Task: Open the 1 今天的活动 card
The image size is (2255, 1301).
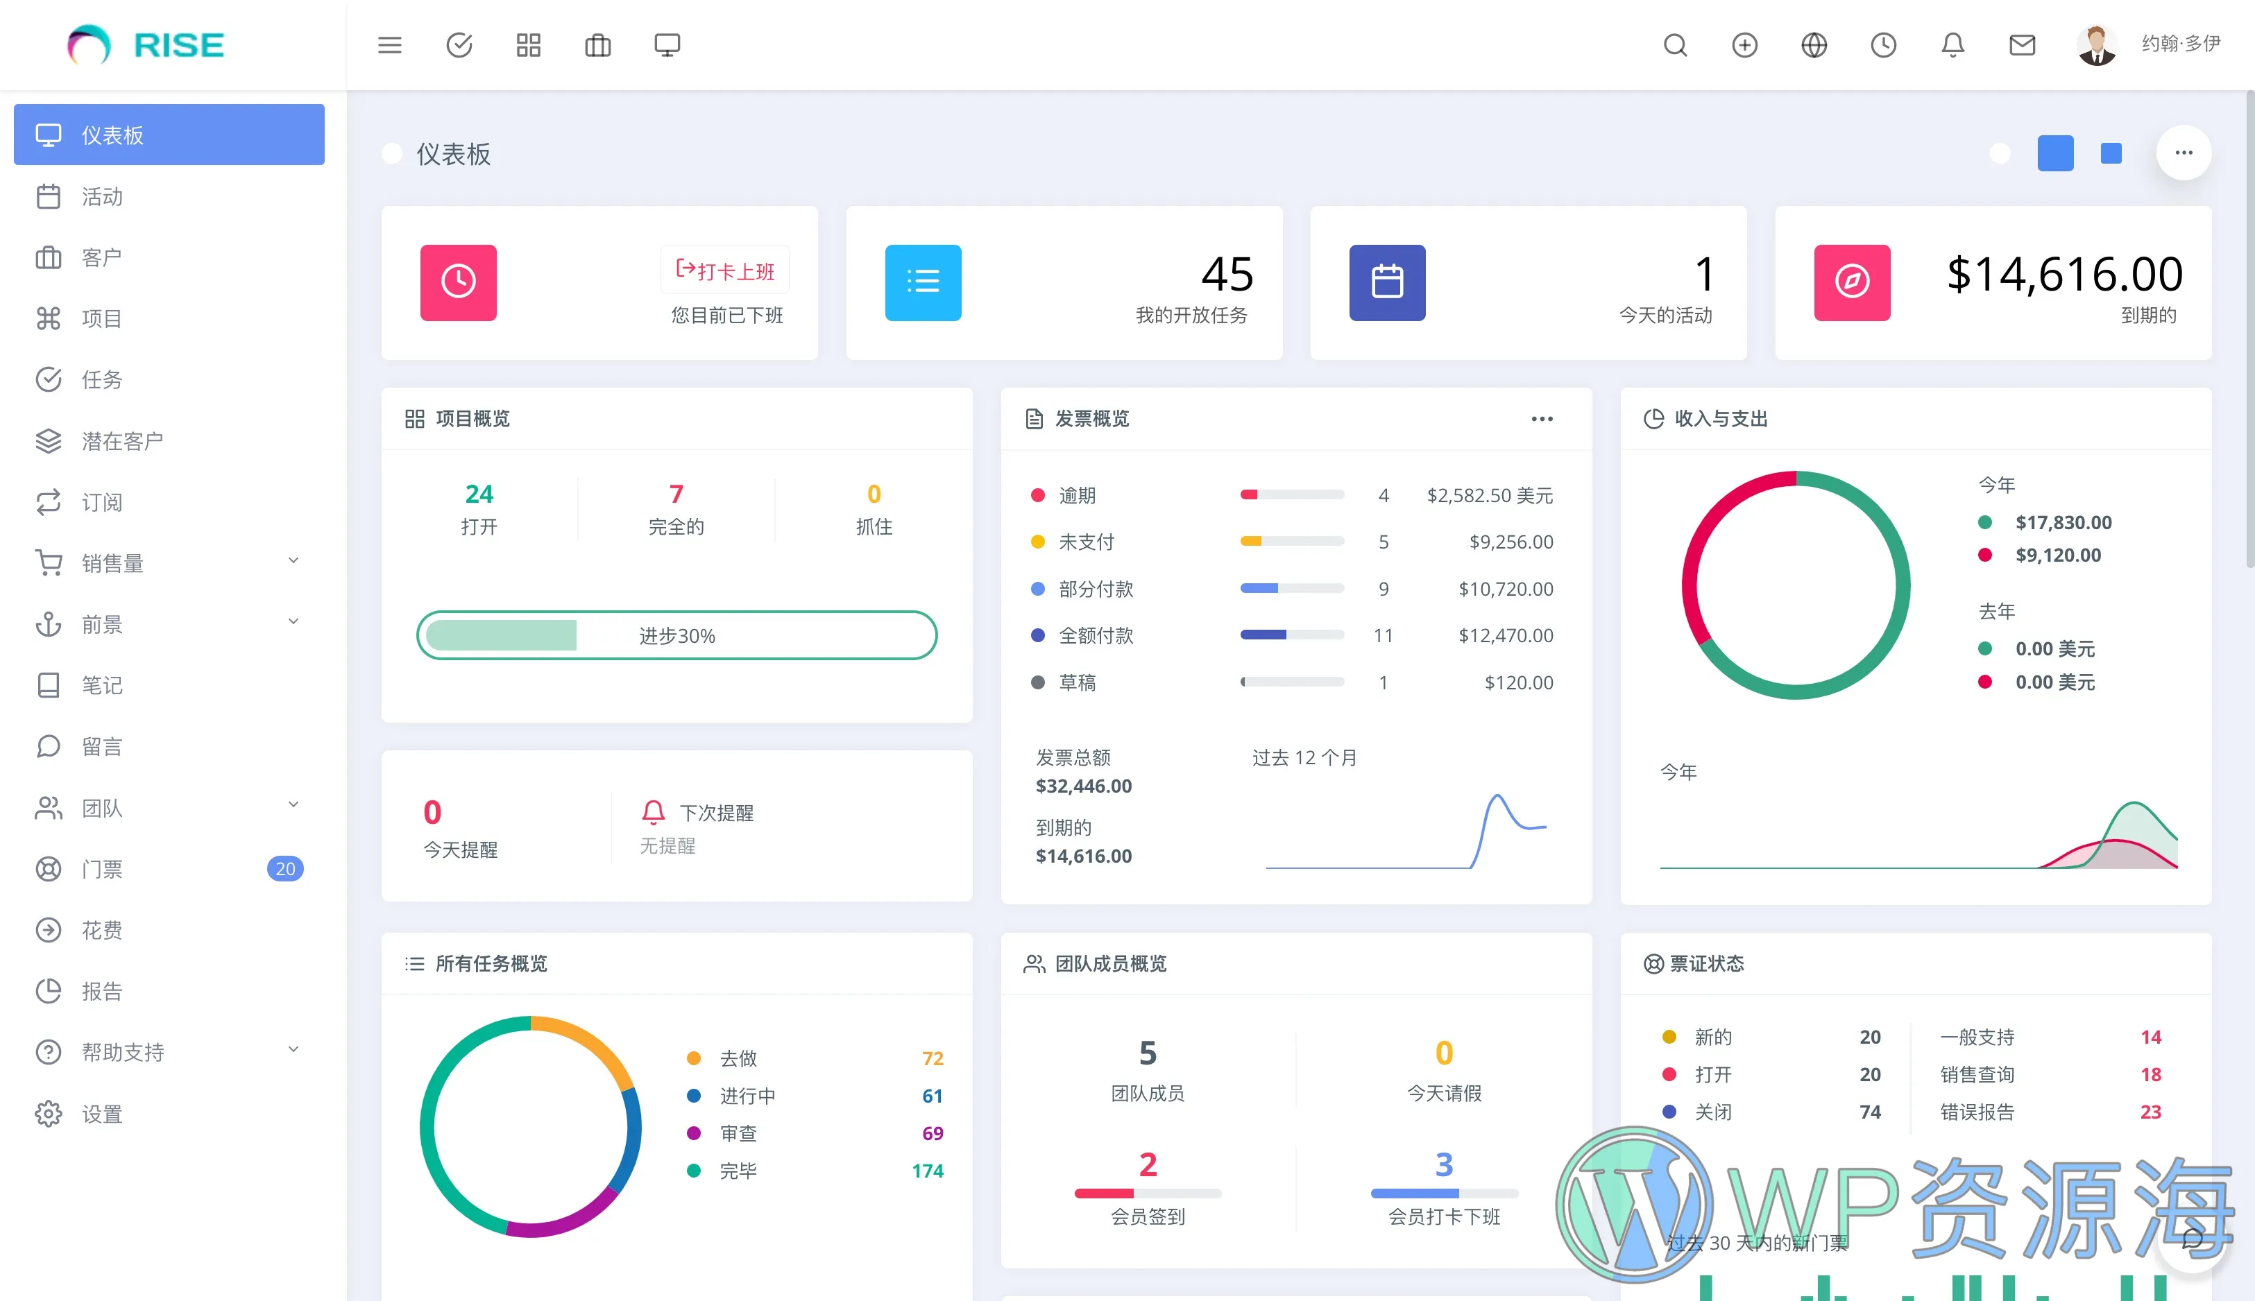Action: (x=1529, y=283)
